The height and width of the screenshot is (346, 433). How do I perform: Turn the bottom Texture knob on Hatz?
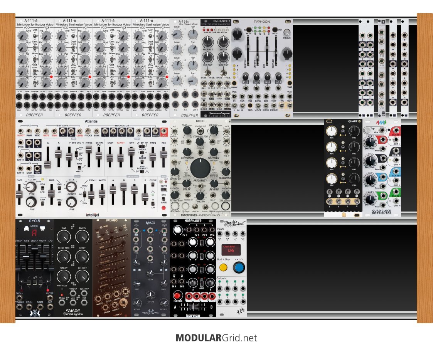point(150,295)
